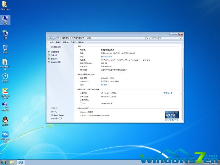Image resolution: width=220 pixels, height=165 pixels.
Task: Click the search magnifier icon
Action: [x=181, y=38]
